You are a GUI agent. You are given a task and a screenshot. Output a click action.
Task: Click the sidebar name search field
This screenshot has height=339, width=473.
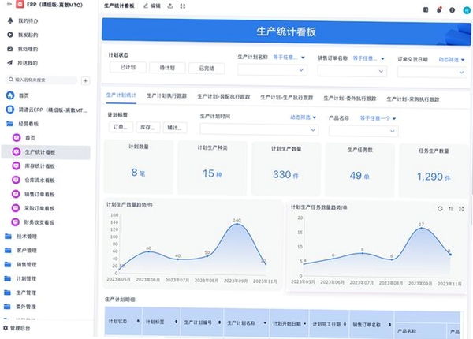42,80
